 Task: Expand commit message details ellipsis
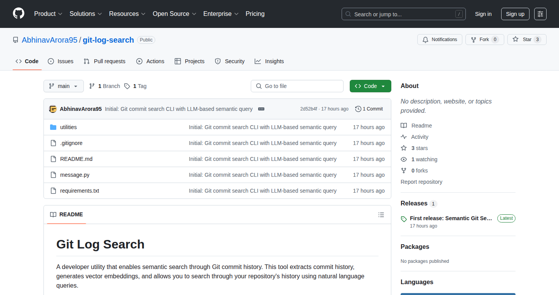[x=261, y=109]
